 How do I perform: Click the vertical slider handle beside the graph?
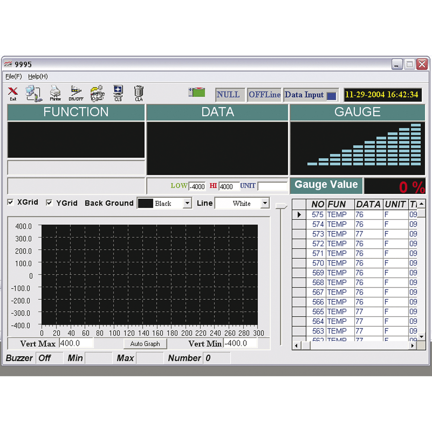point(281,206)
